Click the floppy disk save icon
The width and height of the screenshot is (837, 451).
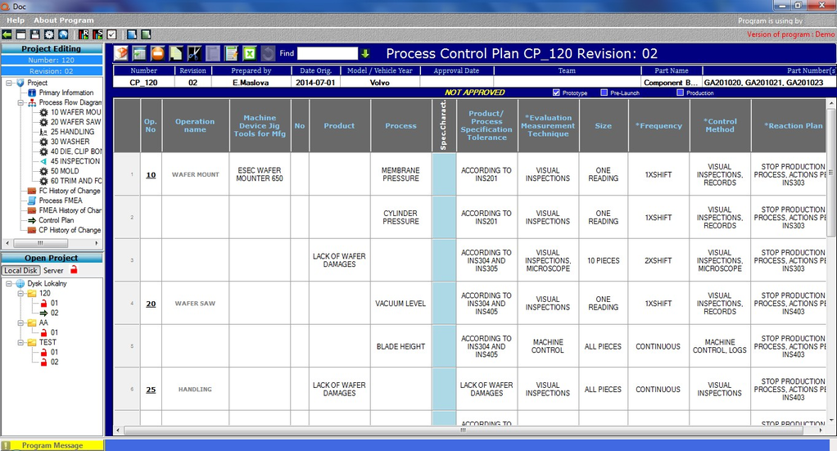[x=34, y=34]
